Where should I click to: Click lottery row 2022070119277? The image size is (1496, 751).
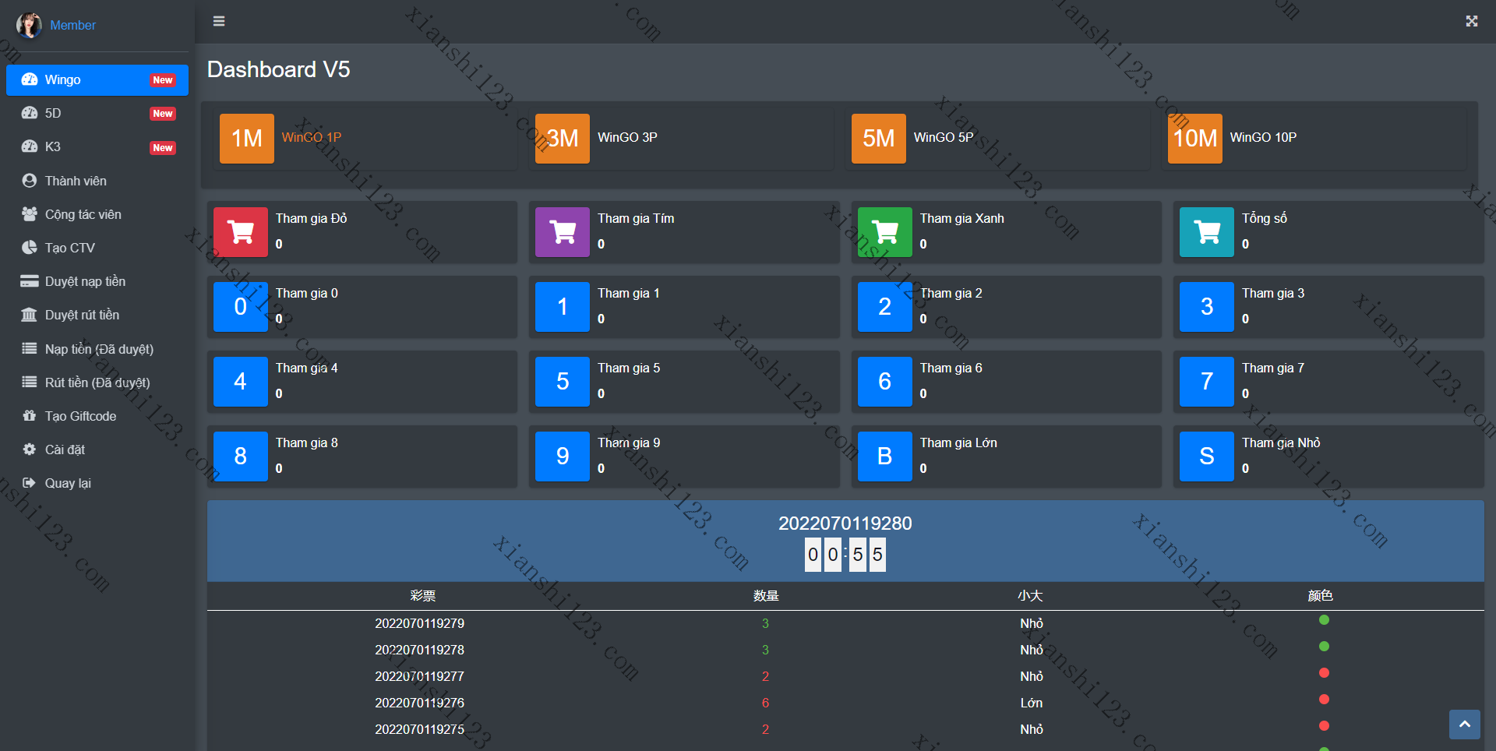tap(845, 676)
